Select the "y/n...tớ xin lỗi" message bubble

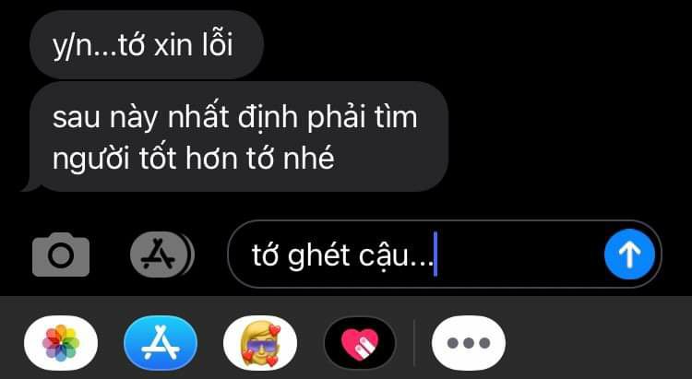[147, 44]
